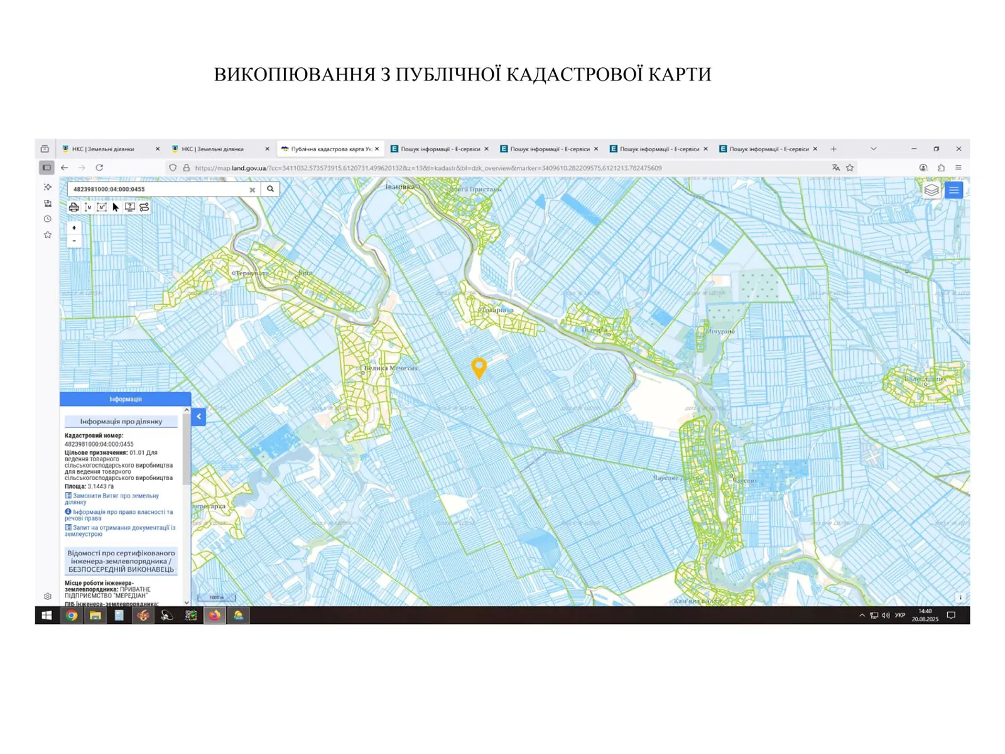1005x754 pixels.
Task: Bookmark this page with star icon
Action: click(x=850, y=168)
